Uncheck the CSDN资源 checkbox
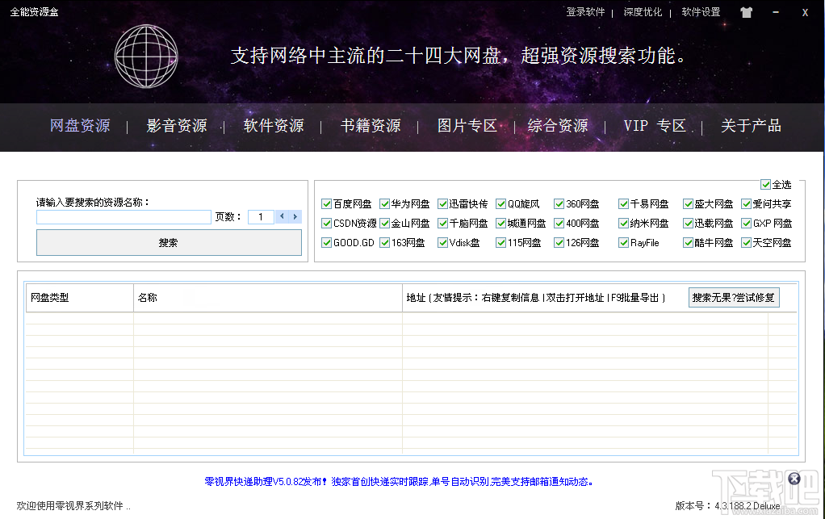 tap(326, 224)
